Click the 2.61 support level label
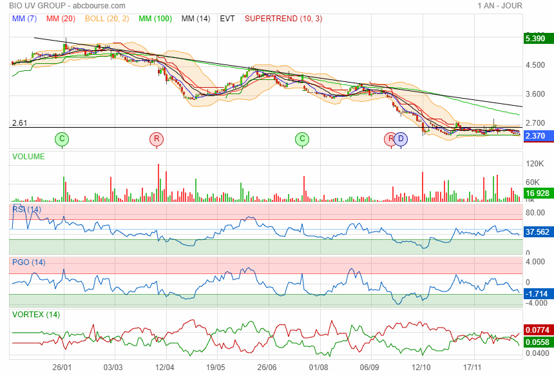This screenshot has height=374, width=554. pyautogui.click(x=19, y=123)
